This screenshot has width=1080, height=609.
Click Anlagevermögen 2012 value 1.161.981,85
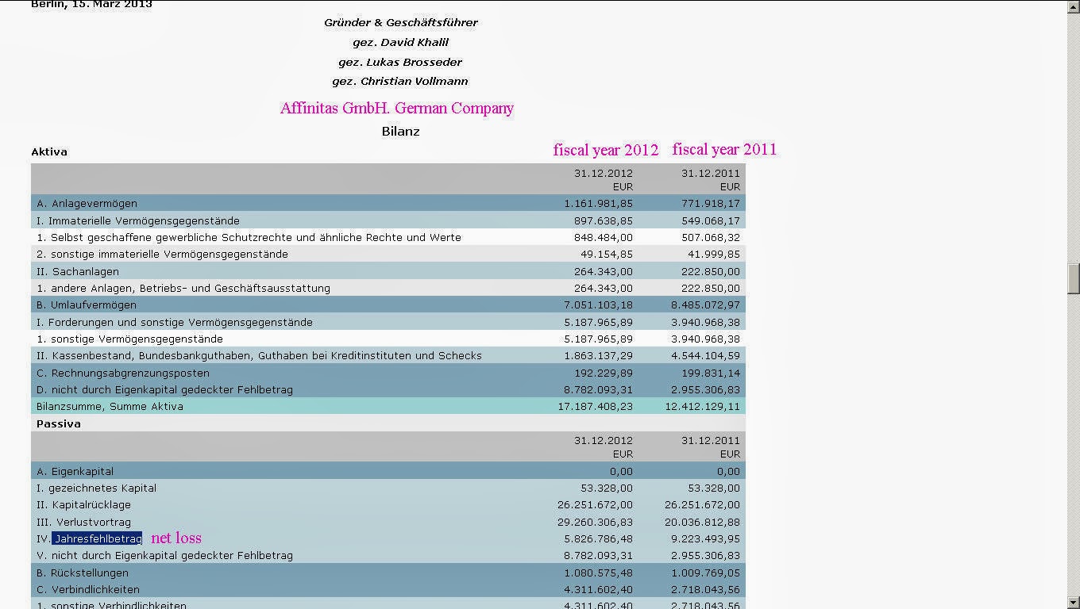coord(598,203)
